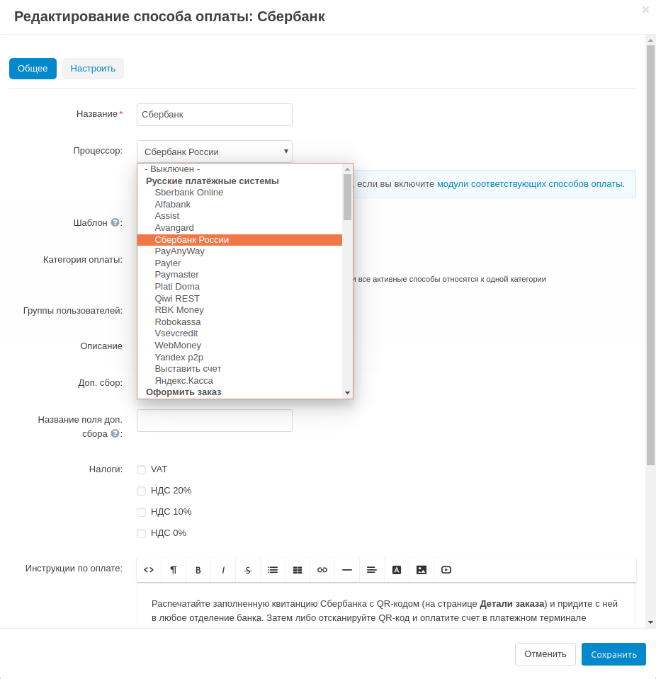The height and width of the screenshot is (679, 656).
Task: Click the HTML source code editor icon
Action: [x=149, y=570]
